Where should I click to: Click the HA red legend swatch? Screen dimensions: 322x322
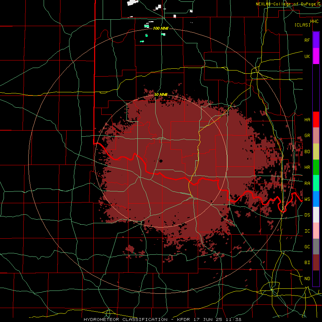coord(316,119)
